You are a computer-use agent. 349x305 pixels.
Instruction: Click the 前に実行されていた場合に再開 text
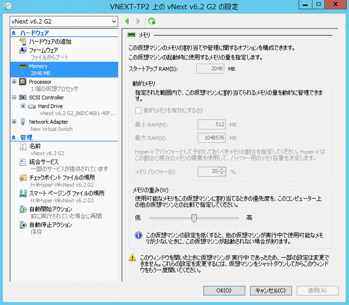click(x=66, y=216)
